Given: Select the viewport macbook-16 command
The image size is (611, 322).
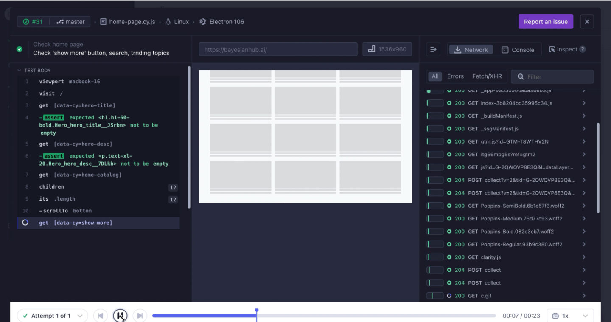Looking at the screenshot, I should [98, 82].
